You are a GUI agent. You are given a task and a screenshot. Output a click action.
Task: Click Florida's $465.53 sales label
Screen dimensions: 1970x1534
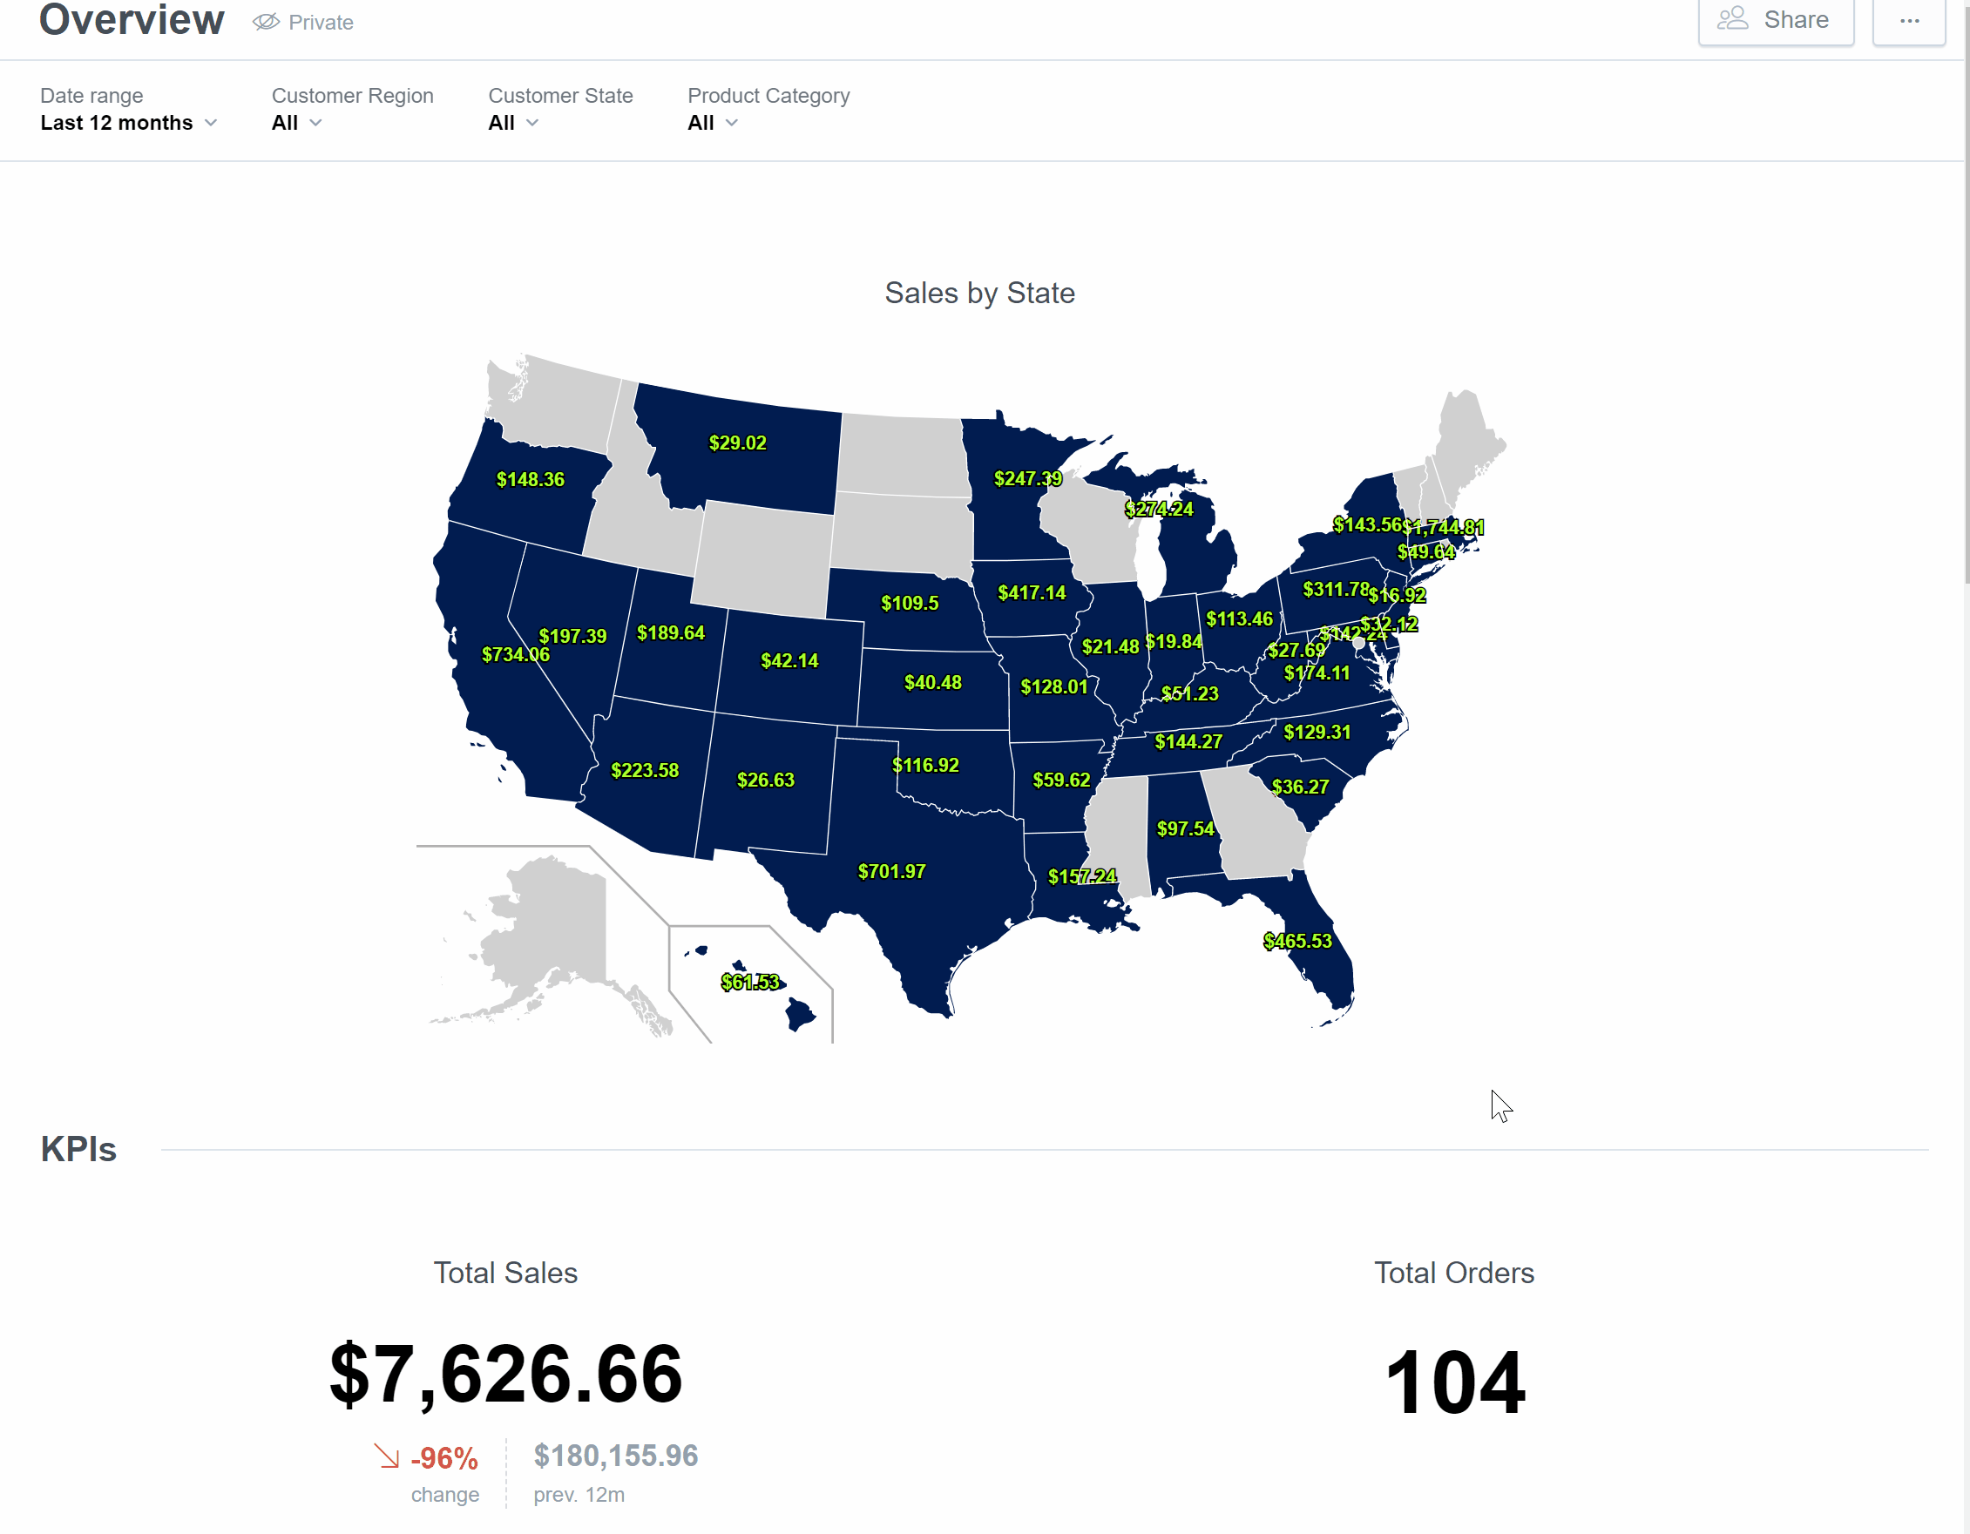point(1297,941)
